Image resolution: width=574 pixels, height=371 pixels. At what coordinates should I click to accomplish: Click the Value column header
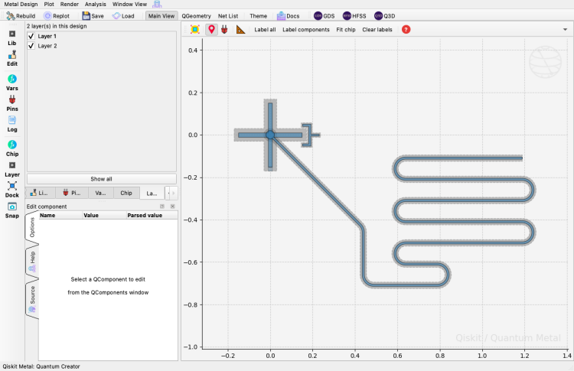pyautogui.click(x=104, y=215)
